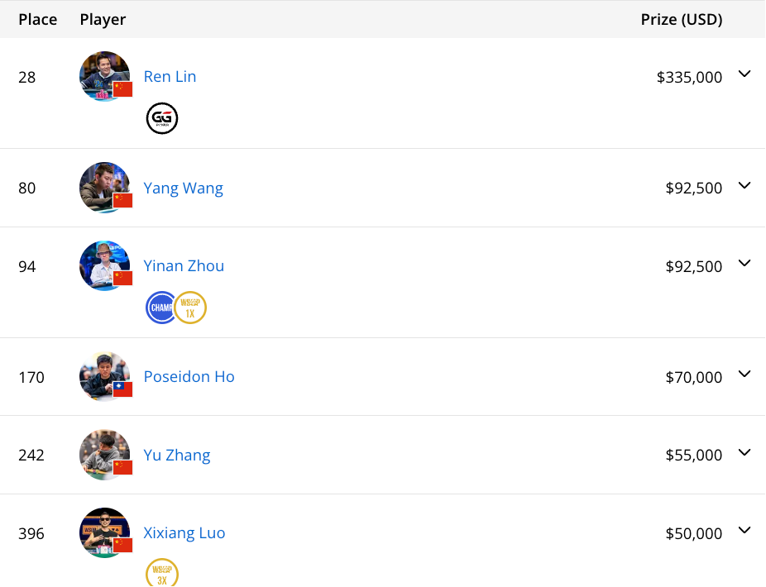Expand Ren Lin's result details
This screenshot has width=766, height=587.
point(744,74)
